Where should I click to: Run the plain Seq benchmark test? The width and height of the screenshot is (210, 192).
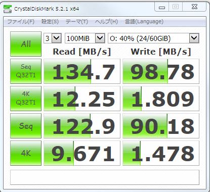point(26,126)
